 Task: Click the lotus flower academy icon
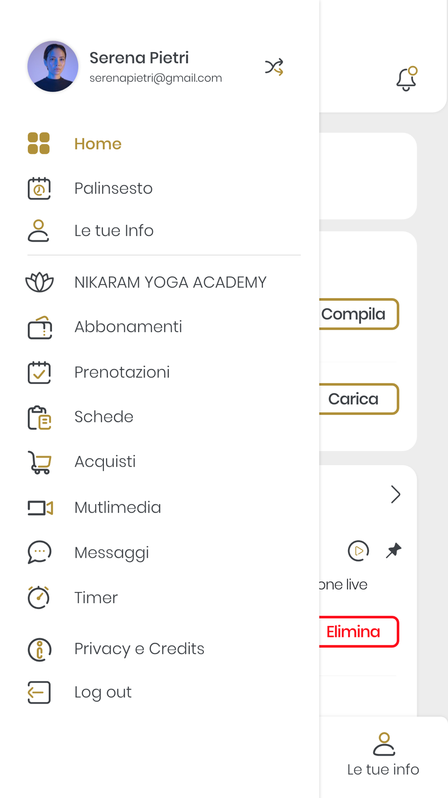[x=39, y=282]
